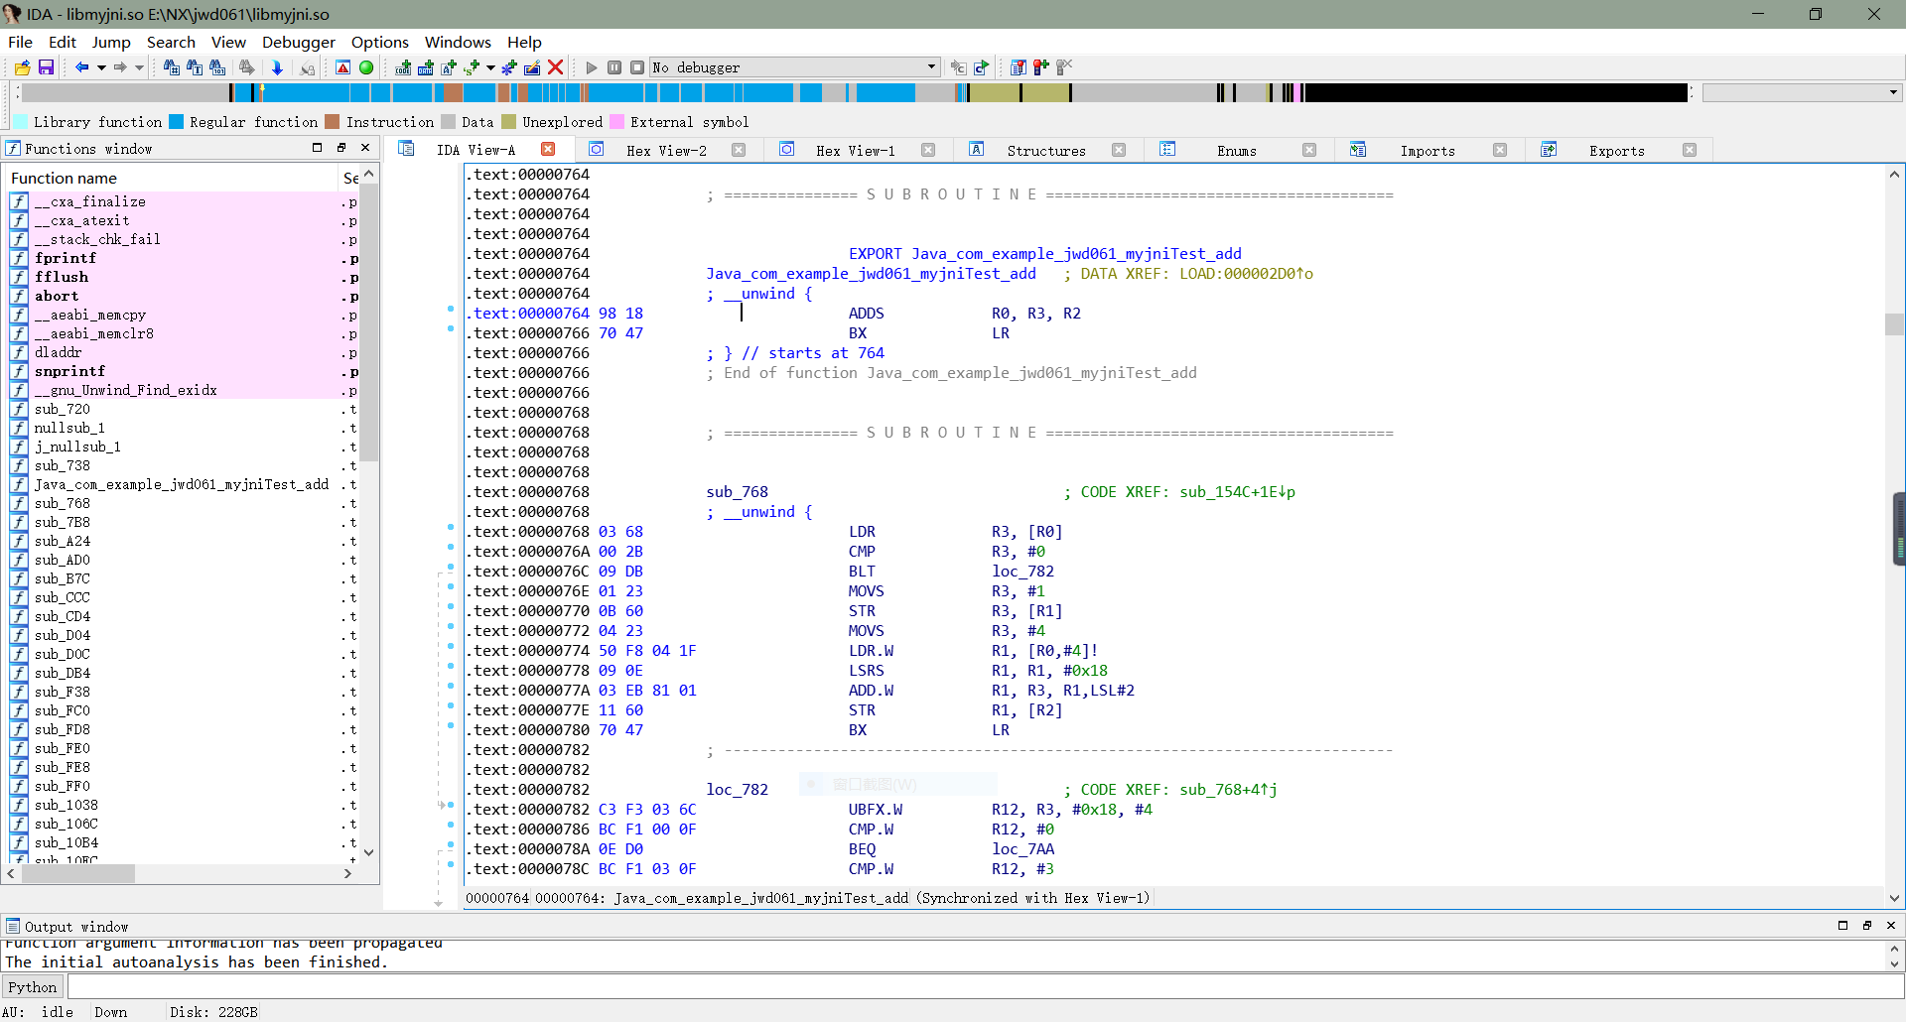The image size is (1906, 1022).
Task: Click the blue asterisk array icon
Action: click(509, 67)
